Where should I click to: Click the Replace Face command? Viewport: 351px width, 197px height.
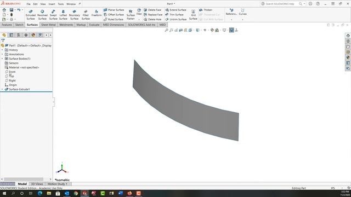tap(153, 15)
